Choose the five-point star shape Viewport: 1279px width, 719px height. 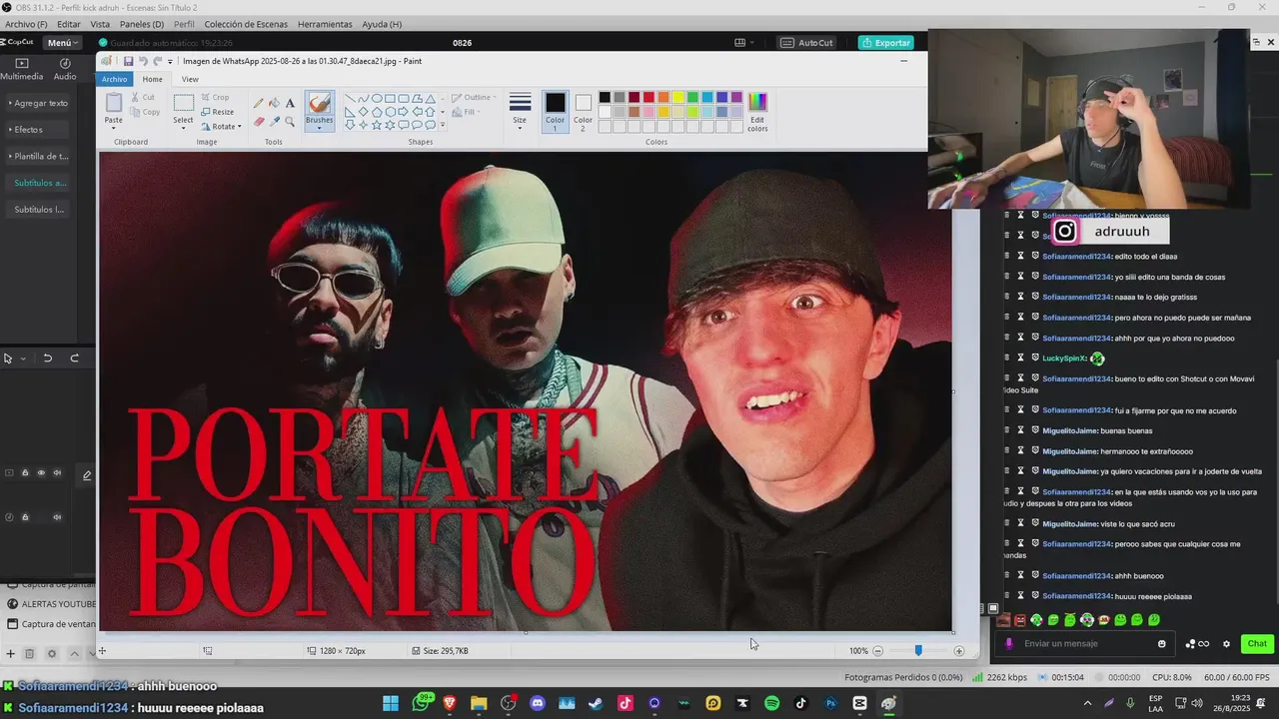377,125
